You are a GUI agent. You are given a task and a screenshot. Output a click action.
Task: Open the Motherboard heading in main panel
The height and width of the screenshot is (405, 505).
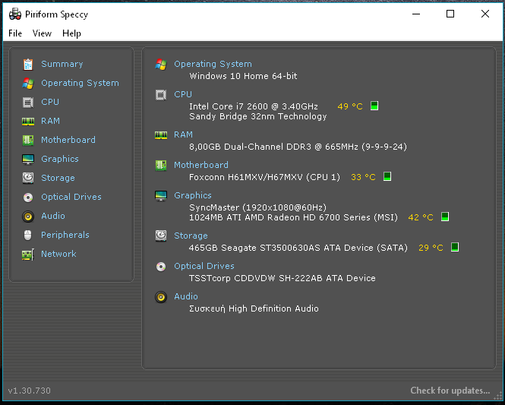click(x=201, y=165)
